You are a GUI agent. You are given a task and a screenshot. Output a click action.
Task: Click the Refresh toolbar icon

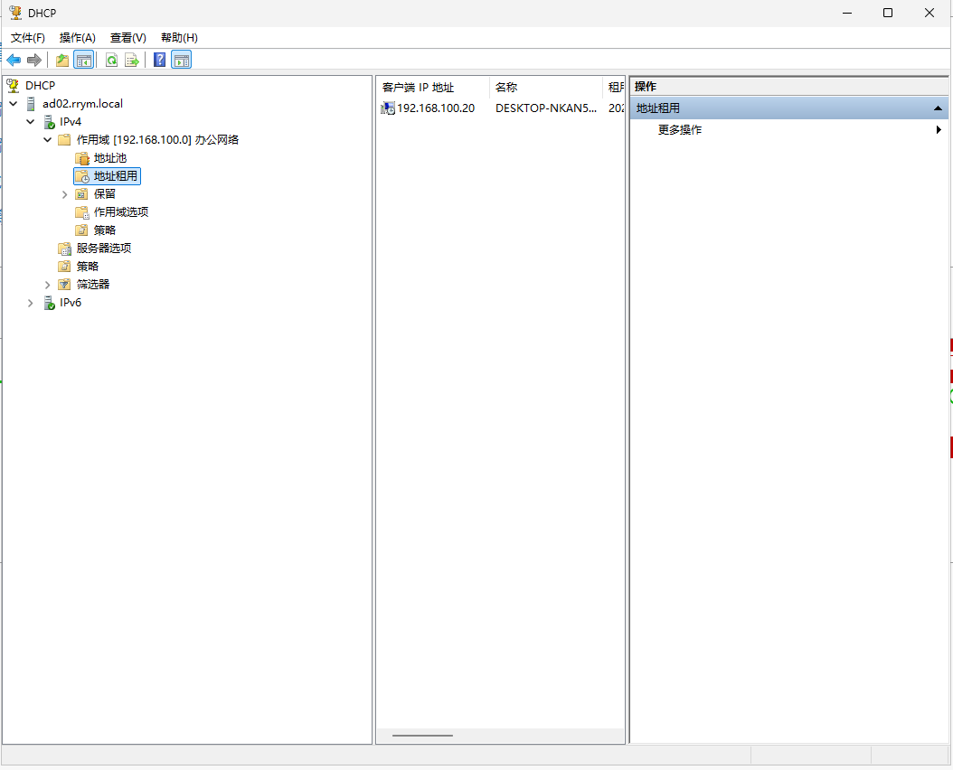pos(111,61)
